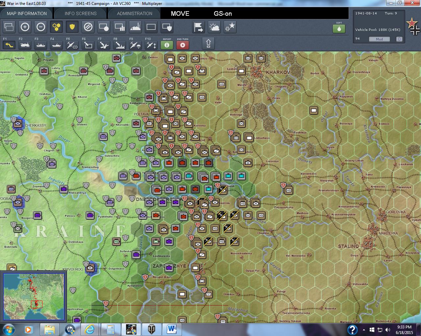Click the MAKEEVKA city label on map

click(x=388, y=233)
